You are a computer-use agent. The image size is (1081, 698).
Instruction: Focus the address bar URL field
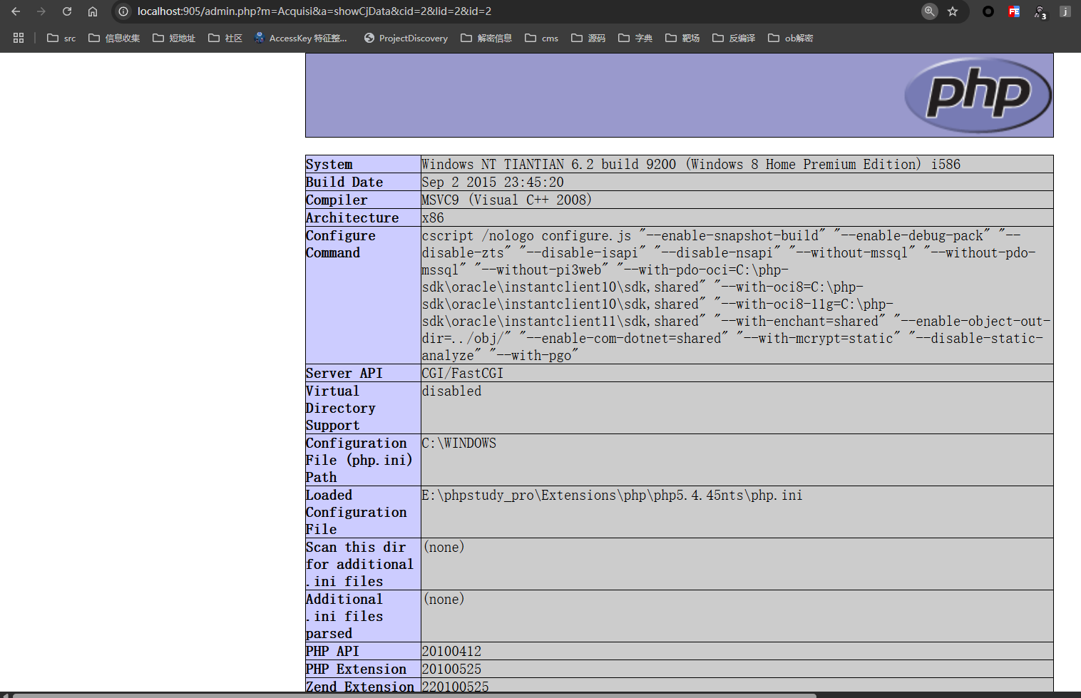coord(499,11)
